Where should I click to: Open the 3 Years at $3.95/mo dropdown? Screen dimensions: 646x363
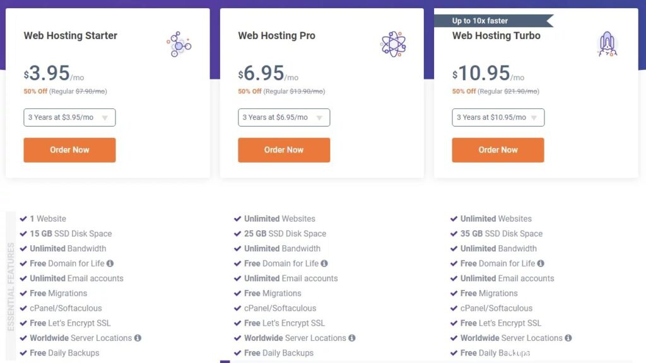(69, 117)
